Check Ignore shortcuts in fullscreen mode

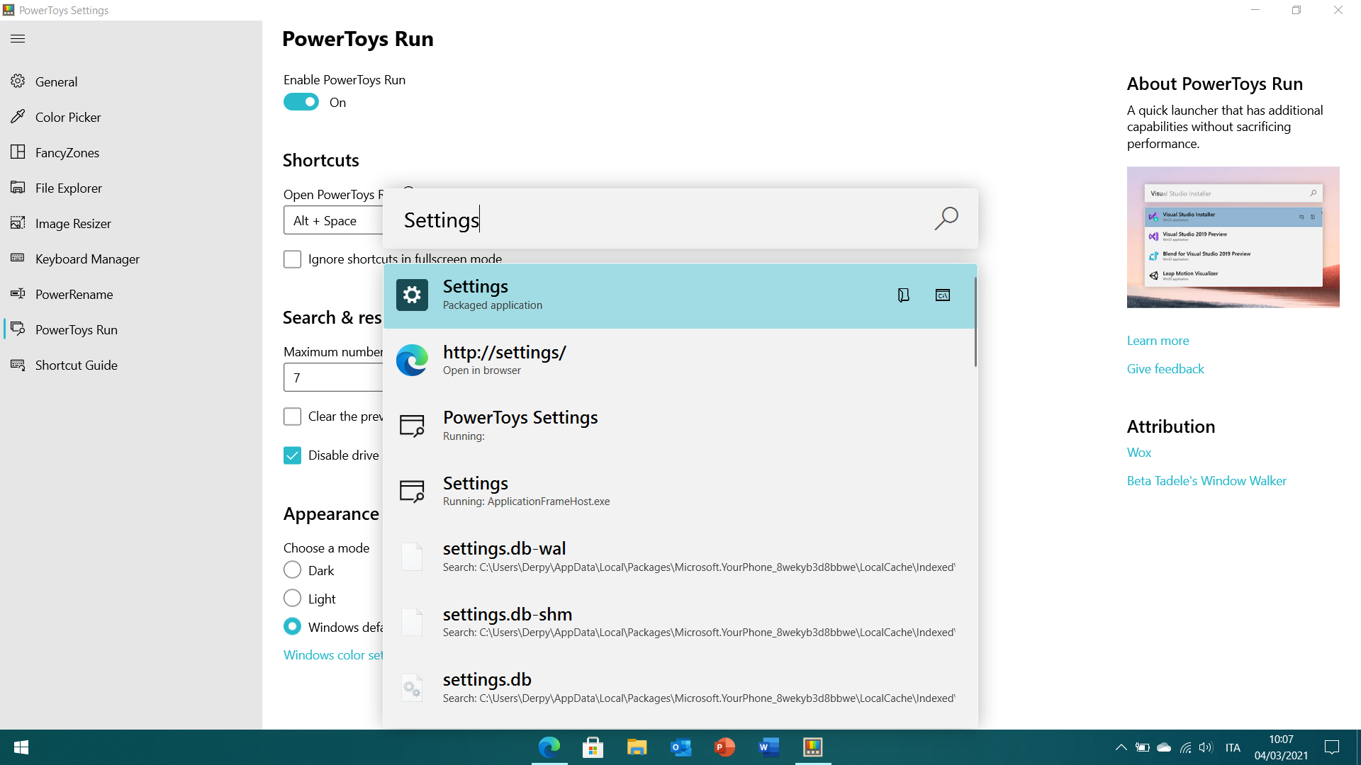pos(292,259)
